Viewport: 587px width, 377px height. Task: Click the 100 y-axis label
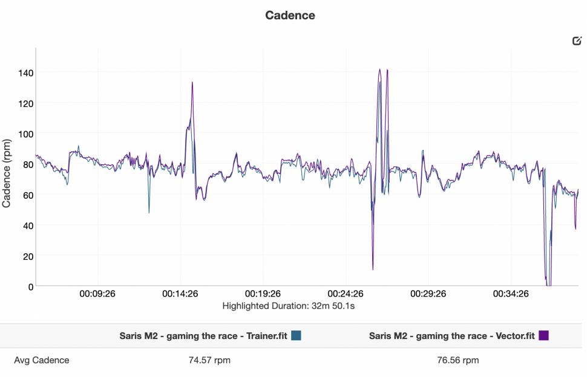point(26,134)
